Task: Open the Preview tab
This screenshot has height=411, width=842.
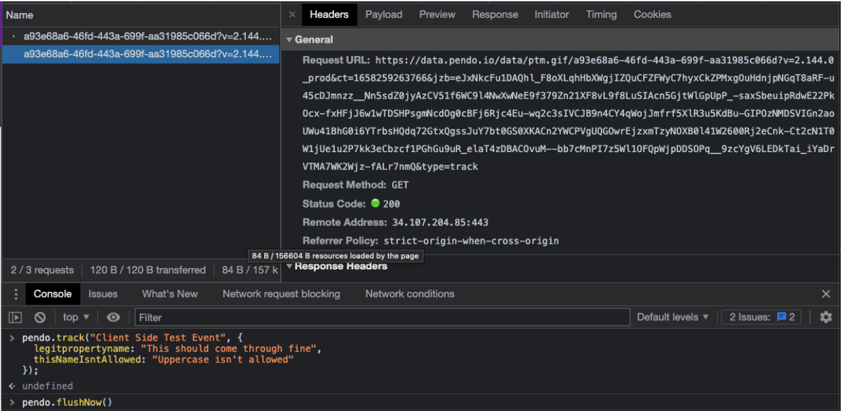Action: coord(437,14)
